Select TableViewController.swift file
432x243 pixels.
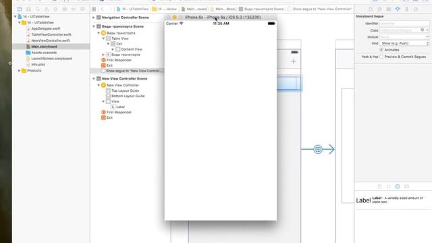click(x=51, y=34)
